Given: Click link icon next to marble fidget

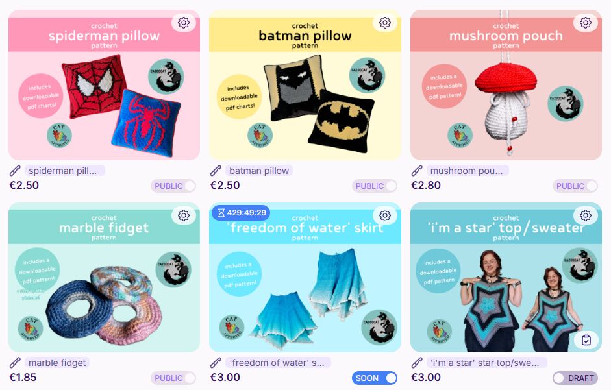Looking at the screenshot, I should point(15,363).
